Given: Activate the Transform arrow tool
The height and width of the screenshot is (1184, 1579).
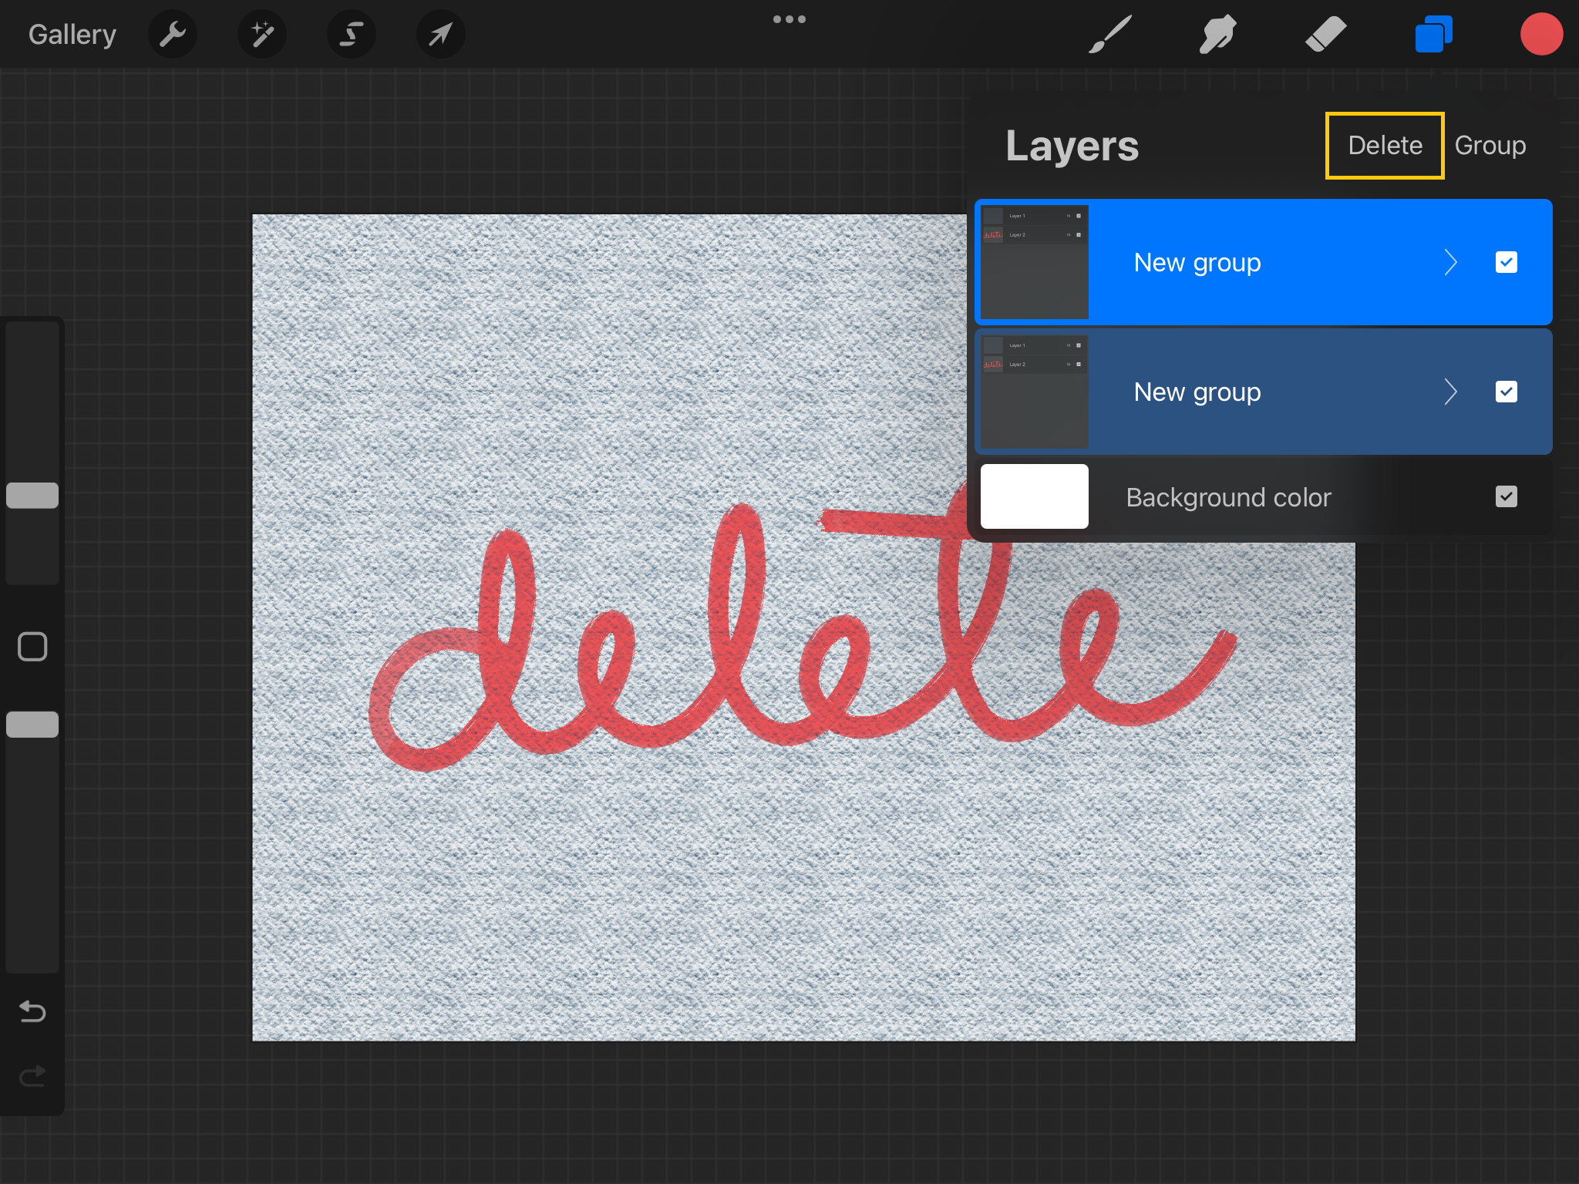Looking at the screenshot, I should 440,34.
